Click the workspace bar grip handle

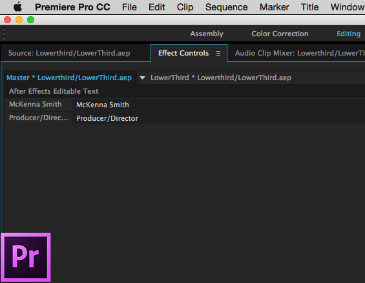(x=4, y=34)
